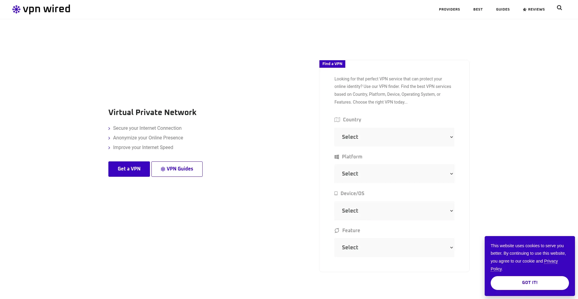
Task: Open the Providers menu item
Action: click(x=449, y=10)
